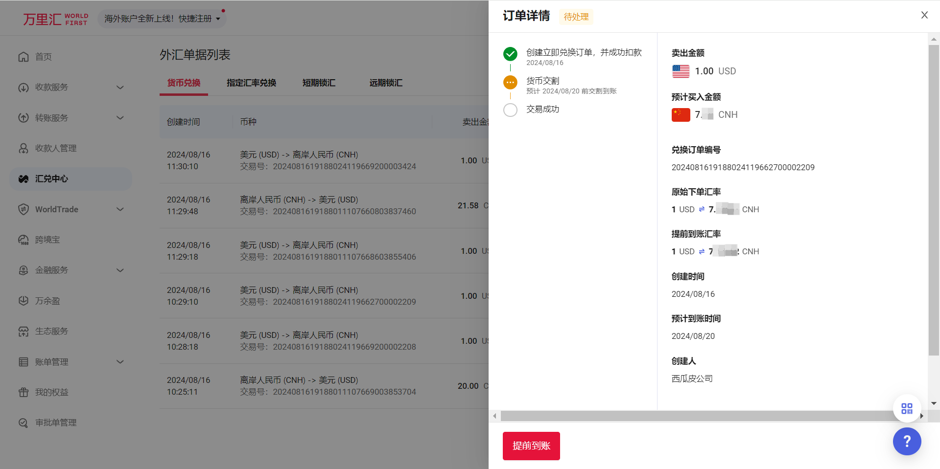Open the 万余盈 sidebar icon
Screen dimensions: 940x469
[x=23, y=300]
